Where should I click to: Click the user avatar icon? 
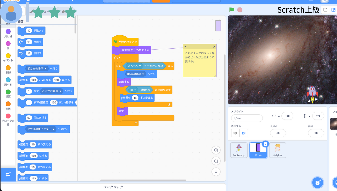[11, 13]
